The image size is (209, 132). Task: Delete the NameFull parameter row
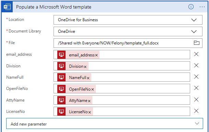[196, 77]
